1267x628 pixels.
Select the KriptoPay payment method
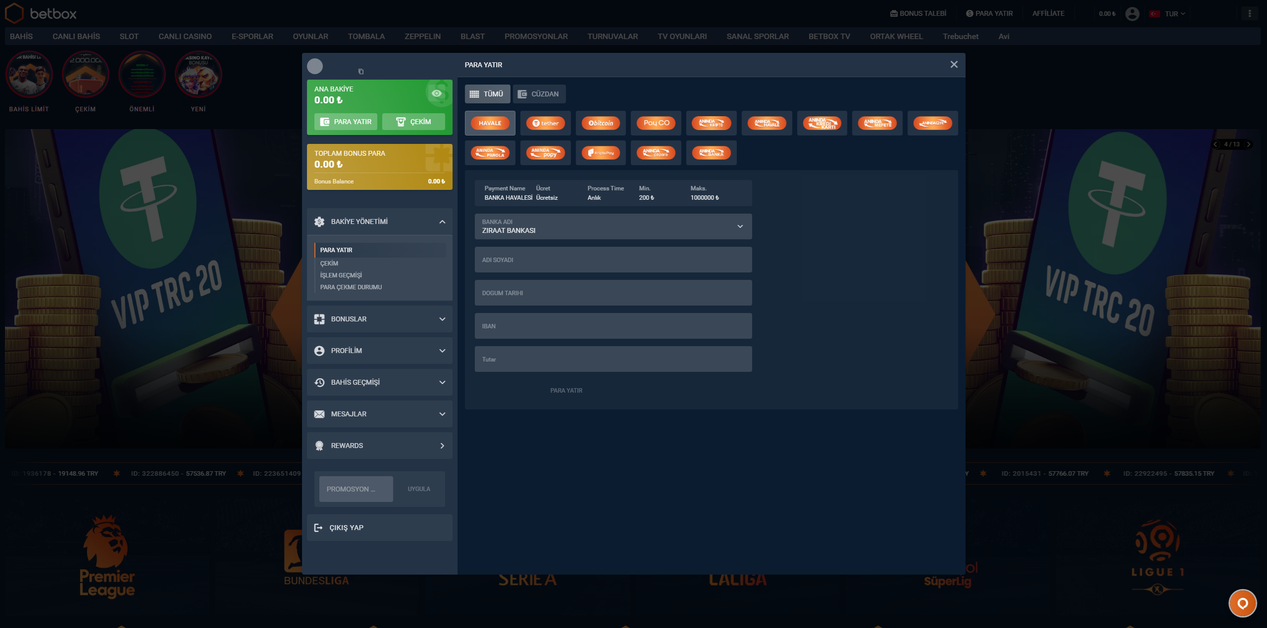(x=601, y=153)
